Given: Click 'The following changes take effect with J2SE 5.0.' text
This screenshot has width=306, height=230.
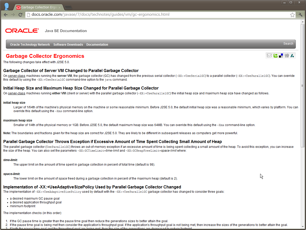Looking at the screenshot, I should coord(36,62).
